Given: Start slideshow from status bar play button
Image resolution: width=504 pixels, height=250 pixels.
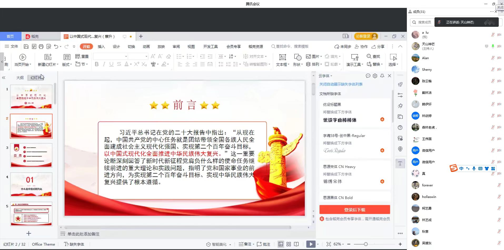Looking at the screenshot, I should coord(311,244).
